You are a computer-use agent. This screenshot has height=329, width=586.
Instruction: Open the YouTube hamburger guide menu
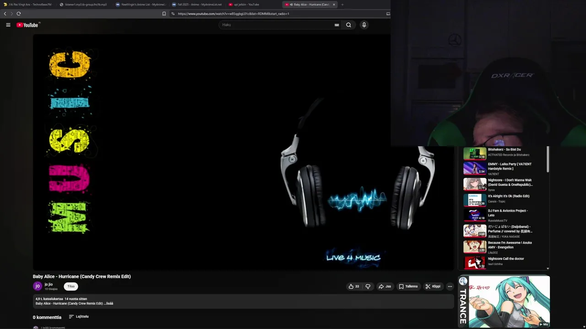click(8, 25)
